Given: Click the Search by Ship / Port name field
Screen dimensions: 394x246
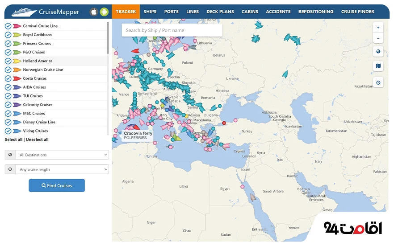Looking at the screenshot, I should pos(172,30).
